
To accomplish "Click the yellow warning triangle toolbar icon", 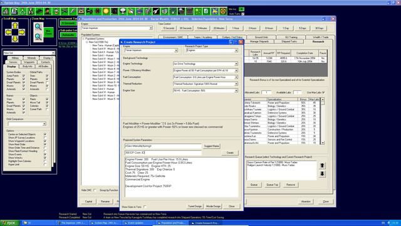I will (81, 11).
